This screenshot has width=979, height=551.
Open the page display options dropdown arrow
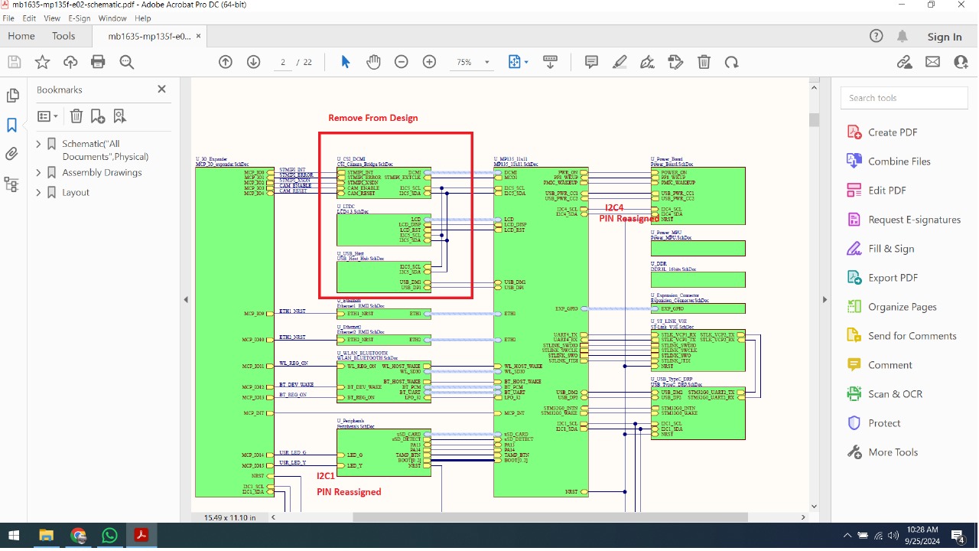pos(526,62)
